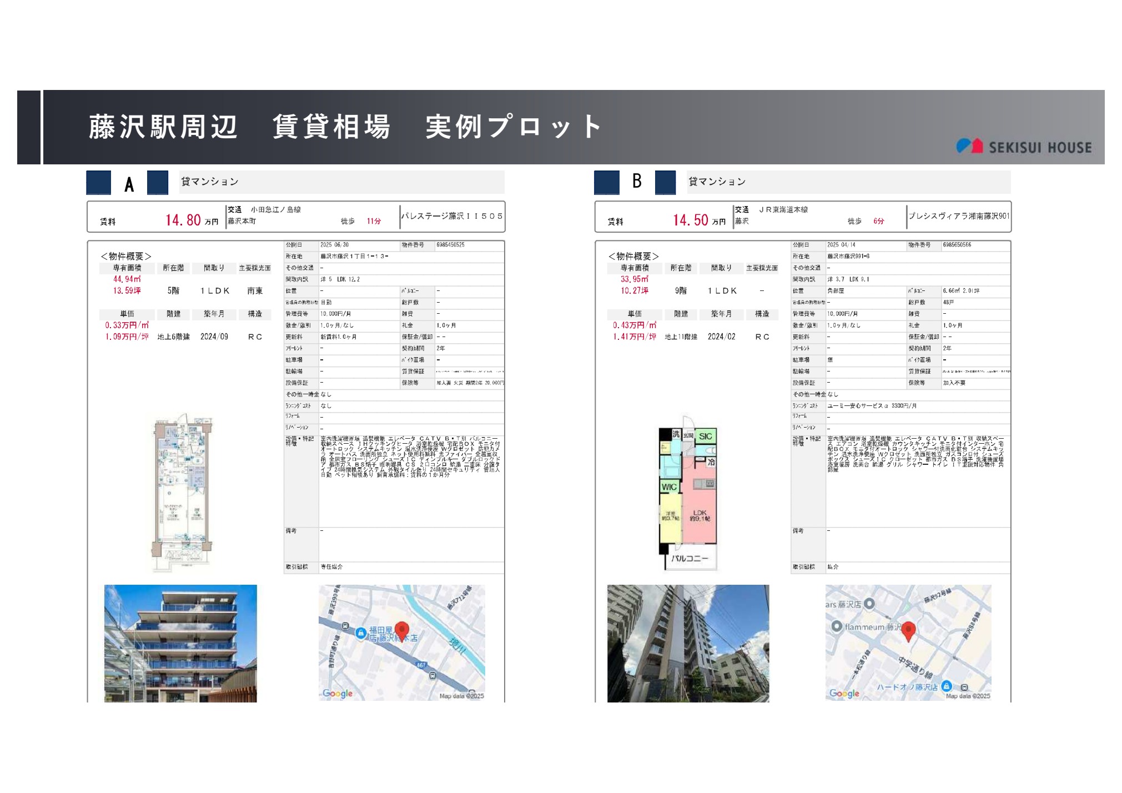Screen dimensions: 1122x793
Task: Click ユーミー安心サービス running cost entry
Action: pos(872,406)
